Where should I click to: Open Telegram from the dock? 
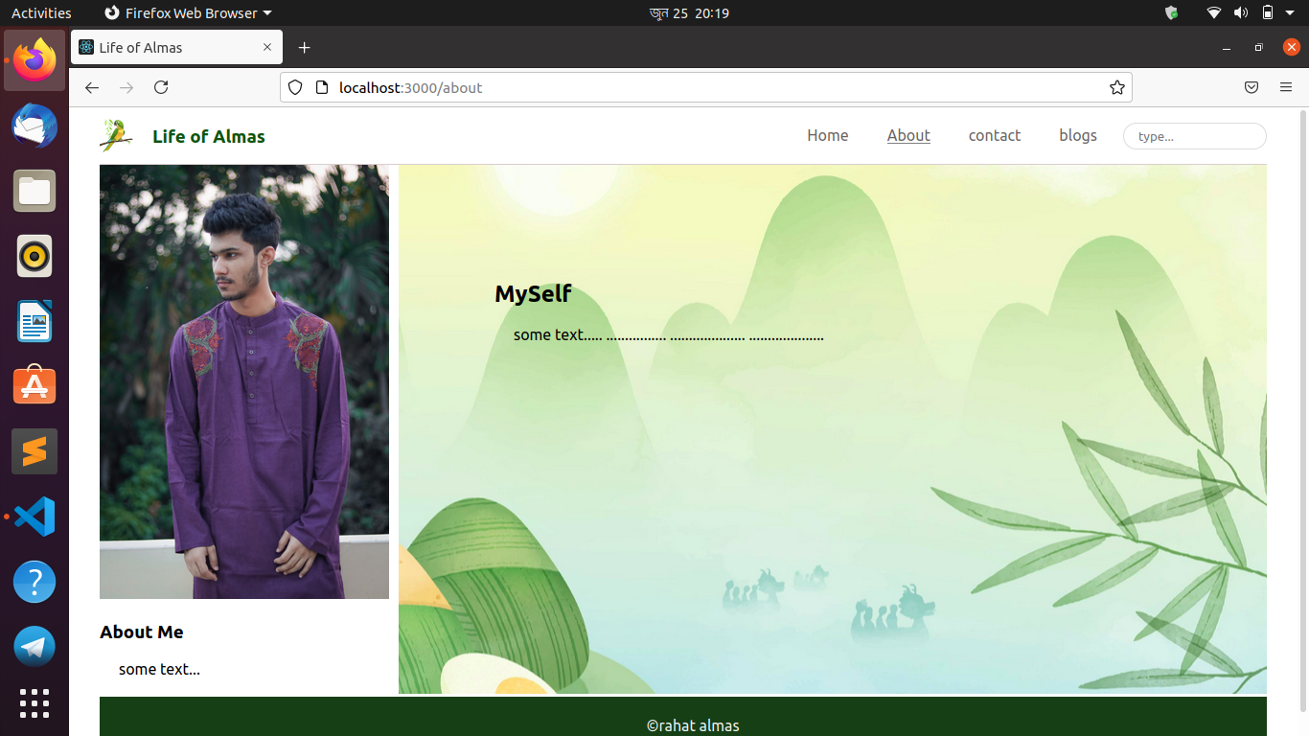pyautogui.click(x=34, y=647)
